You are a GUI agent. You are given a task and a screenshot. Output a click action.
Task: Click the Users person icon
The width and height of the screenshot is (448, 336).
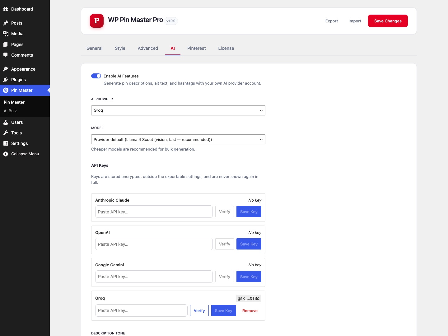click(x=6, y=122)
